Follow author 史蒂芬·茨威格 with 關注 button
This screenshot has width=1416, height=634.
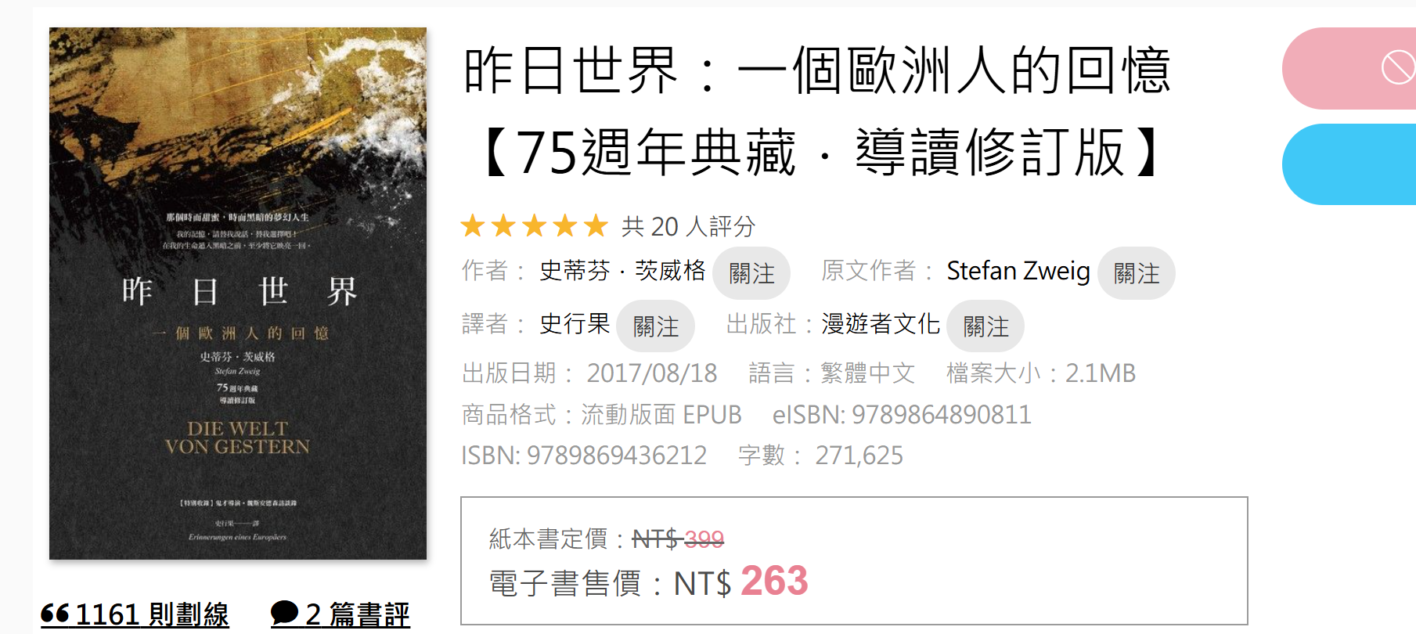(x=751, y=273)
